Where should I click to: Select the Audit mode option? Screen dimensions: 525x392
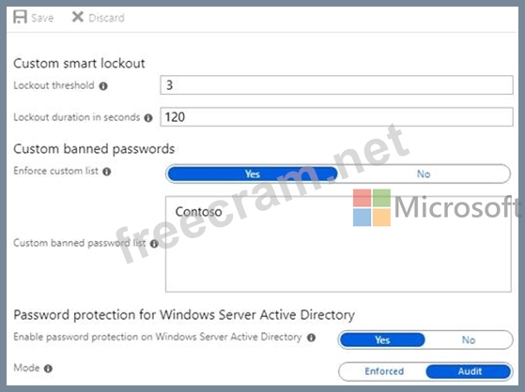[x=470, y=371]
